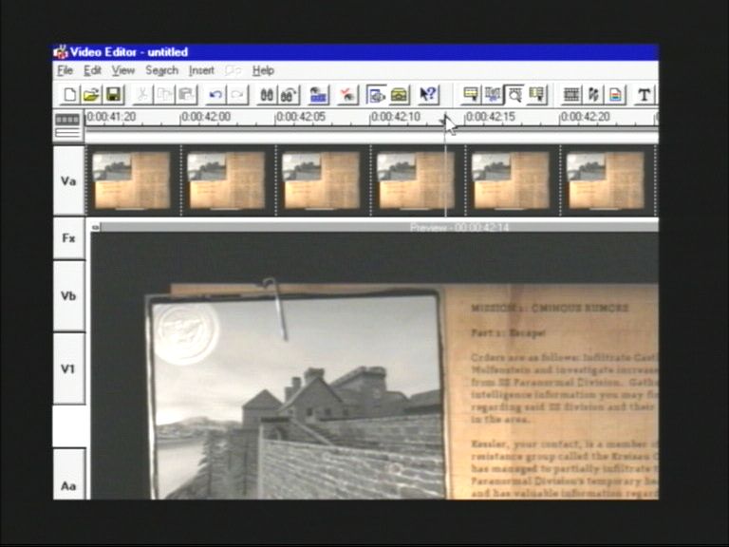Switch to filmstrip display mode button
This screenshot has height=547, width=729.
point(68,120)
